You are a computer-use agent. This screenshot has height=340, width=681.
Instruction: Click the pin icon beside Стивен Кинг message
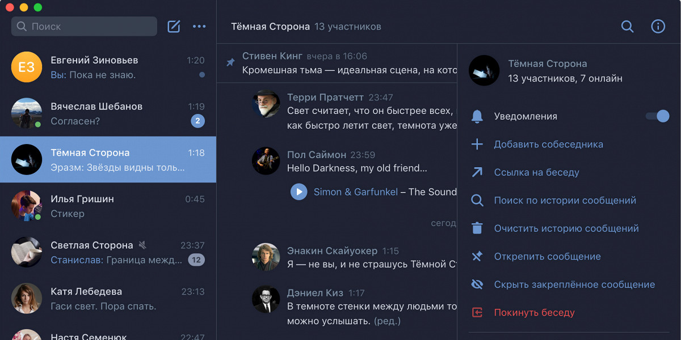tap(230, 62)
